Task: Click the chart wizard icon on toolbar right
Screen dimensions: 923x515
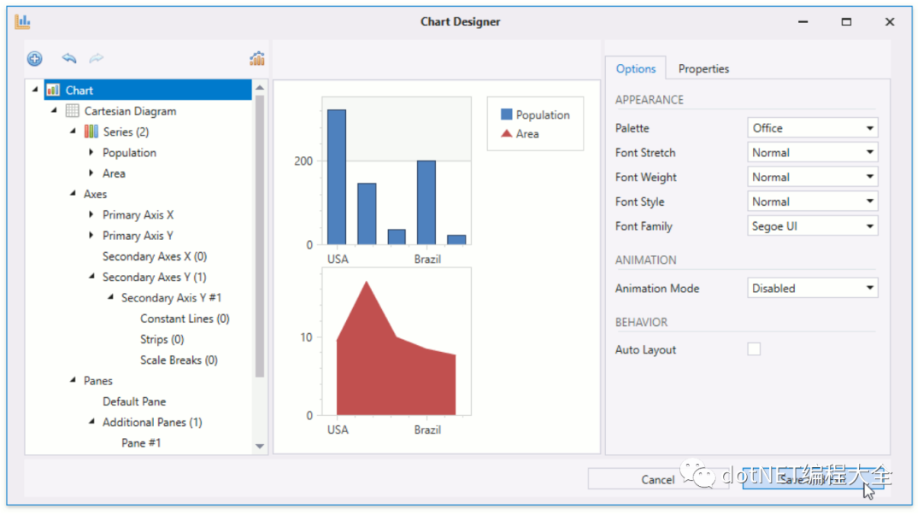Action: point(257,58)
